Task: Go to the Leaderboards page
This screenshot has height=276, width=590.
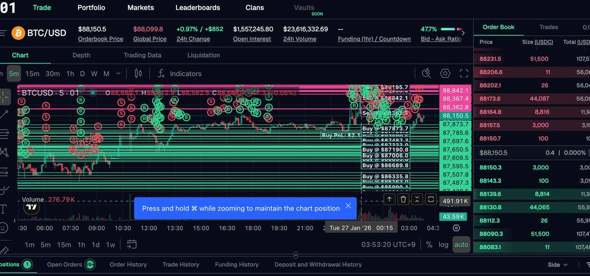Action: click(198, 8)
